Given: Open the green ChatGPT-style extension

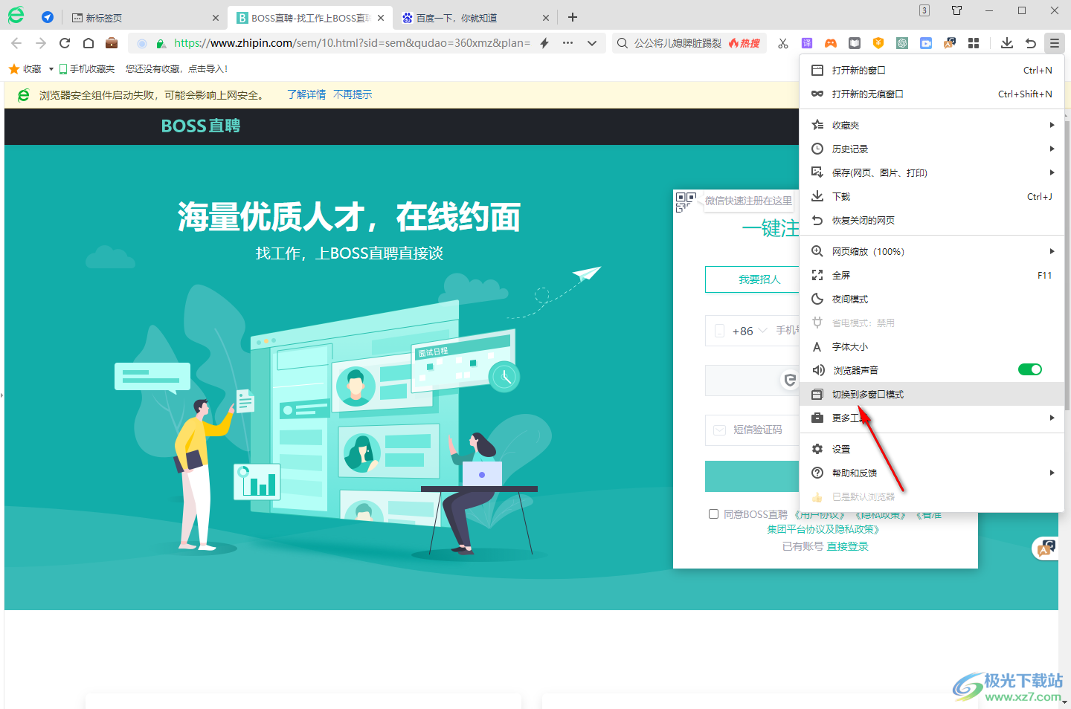Looking at the screenshot, I should pyautogui.click(x=902, y=43).
